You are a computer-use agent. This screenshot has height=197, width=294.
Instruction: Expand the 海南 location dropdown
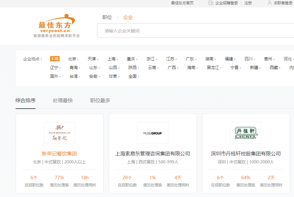193,68
